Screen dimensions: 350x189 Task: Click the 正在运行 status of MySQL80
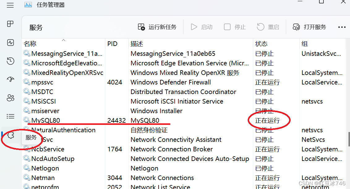[x=267, y=121]
